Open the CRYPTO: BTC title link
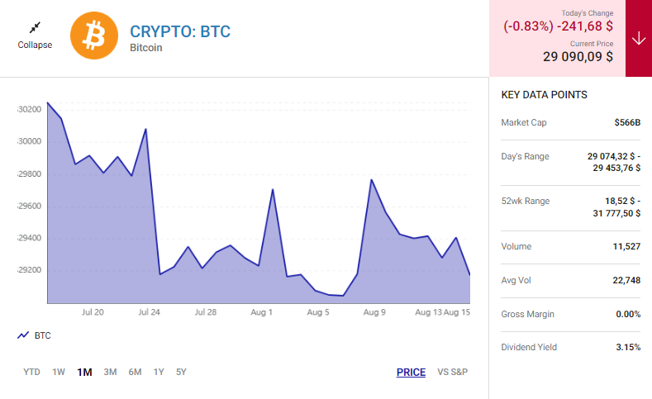 tap(180, 31)
